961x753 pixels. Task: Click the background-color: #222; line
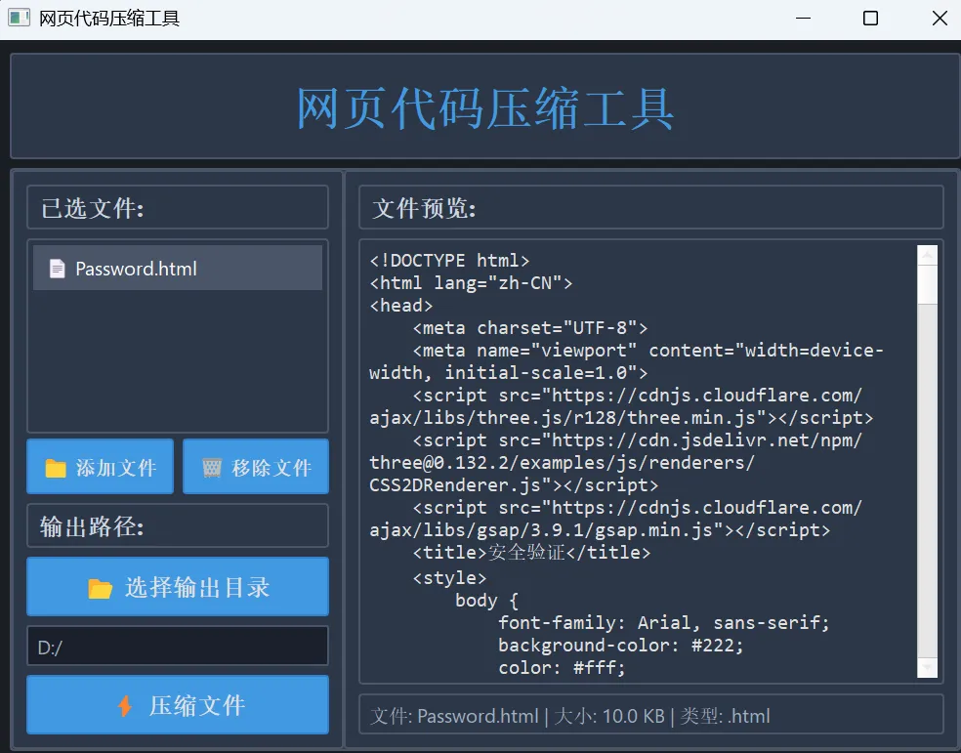pos(620,646)
